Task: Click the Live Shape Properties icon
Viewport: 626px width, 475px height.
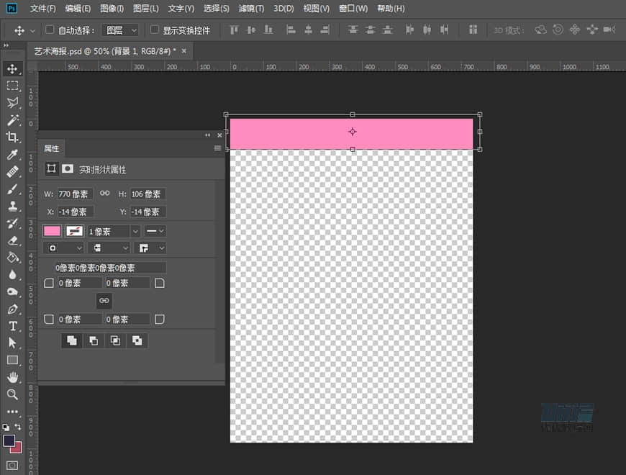Action: (x=51, y=168)
